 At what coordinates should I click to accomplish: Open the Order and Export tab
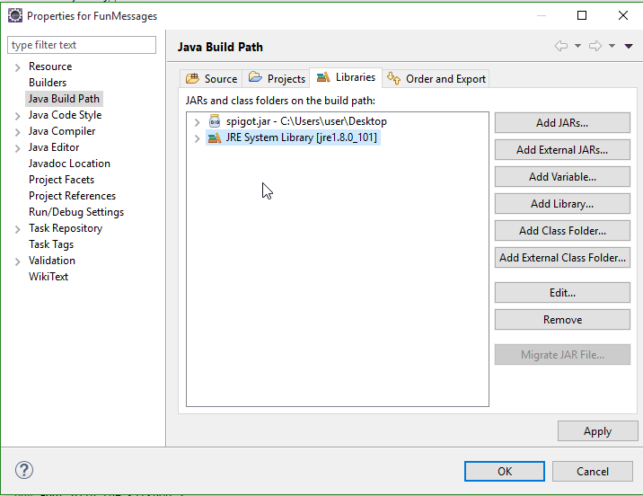tap(436, 78)
